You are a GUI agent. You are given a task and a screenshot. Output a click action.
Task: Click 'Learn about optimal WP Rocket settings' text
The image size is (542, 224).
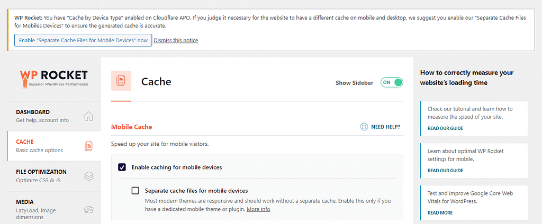tap(466, 155)
